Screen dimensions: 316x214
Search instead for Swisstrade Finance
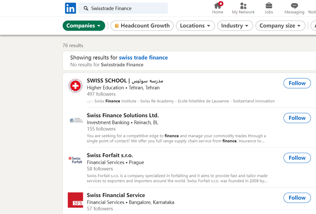pos(122,65)
